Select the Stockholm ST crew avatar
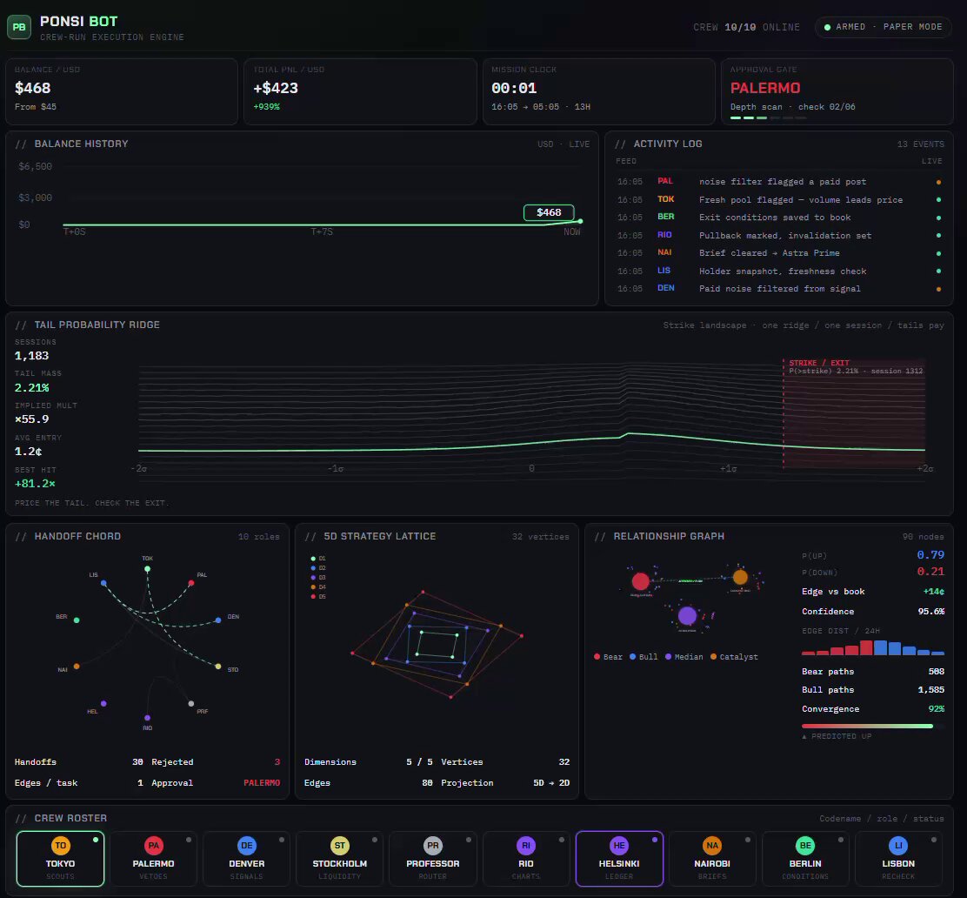 (x=340, y=845)
